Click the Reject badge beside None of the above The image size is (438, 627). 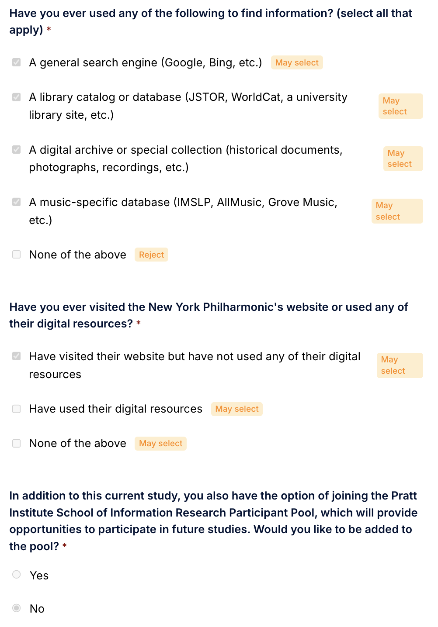[151, 255]
